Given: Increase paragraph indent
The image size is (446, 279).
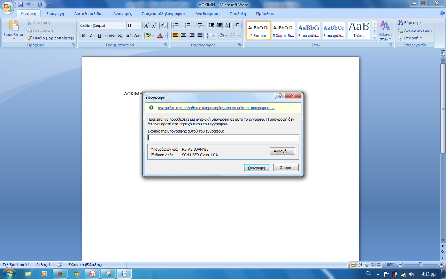Looking at the screenshot, I should click(x=219, y=25).
